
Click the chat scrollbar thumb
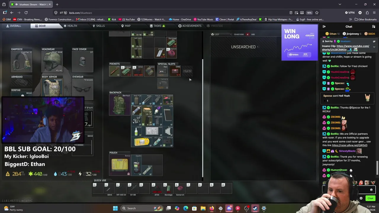(377, 168)
